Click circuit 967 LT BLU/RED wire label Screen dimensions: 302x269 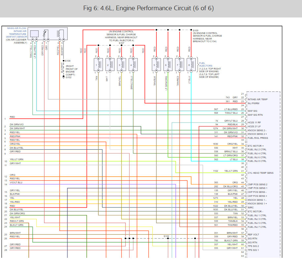coord(226,109)
